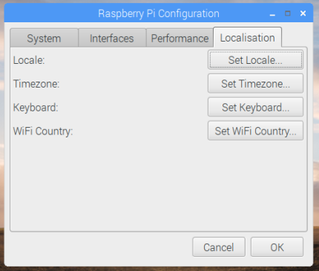Click Set WiFi Country button

point(255,131)
